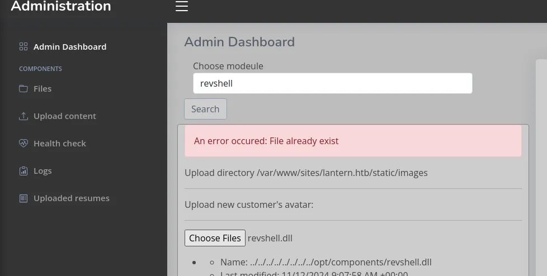The height and width of the screenshot is (276, 547).
Task: Click the Administration header title
Action: coord(61,6)
